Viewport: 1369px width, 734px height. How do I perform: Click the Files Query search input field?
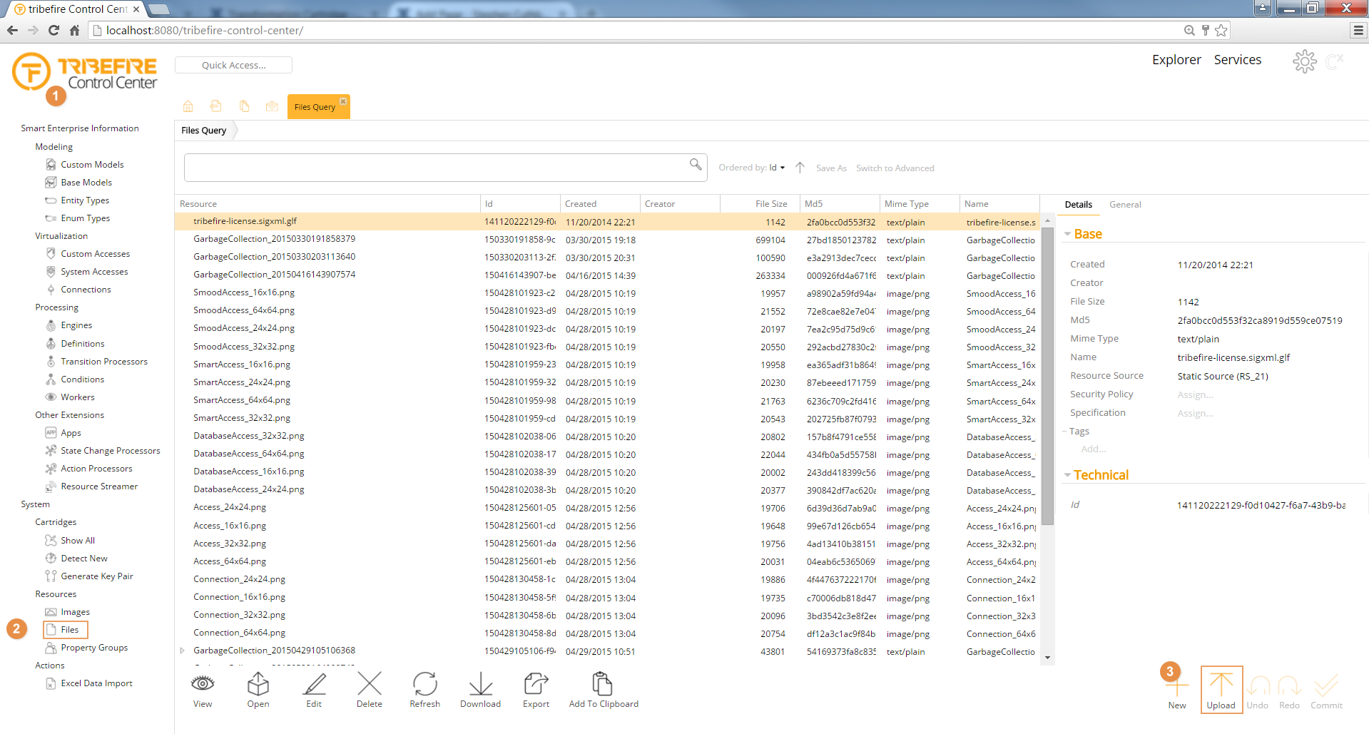(435, 168)
